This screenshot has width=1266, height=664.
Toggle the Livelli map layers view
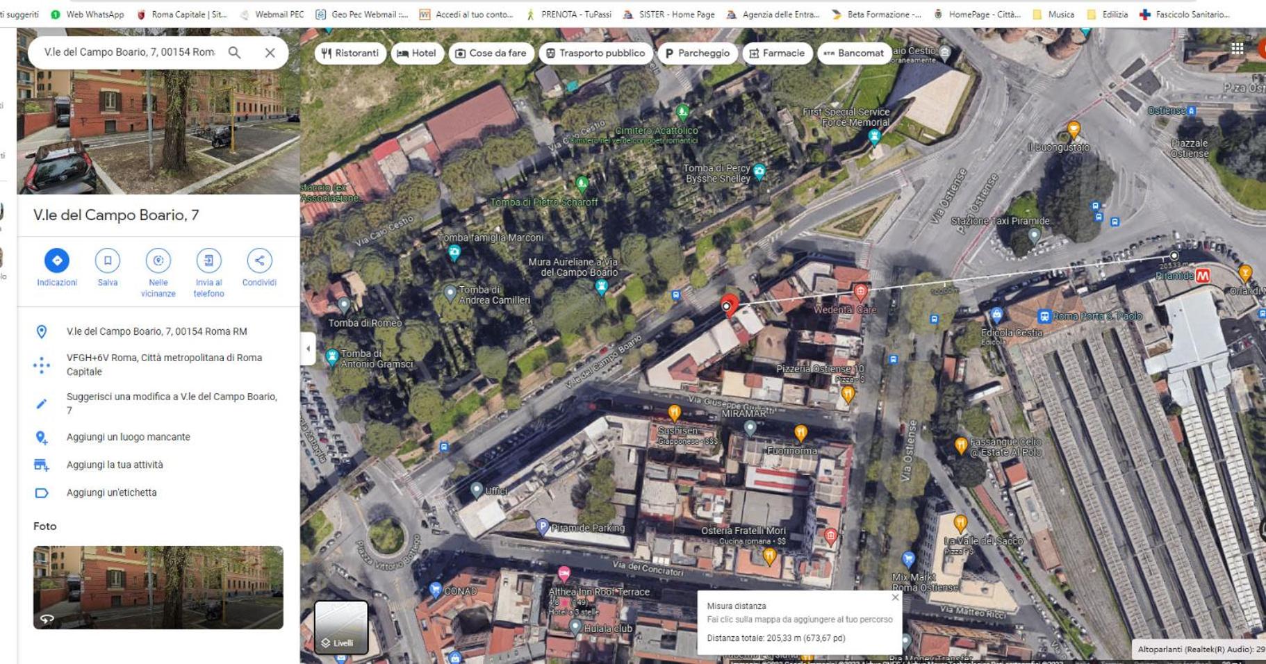tap(341, 627)
